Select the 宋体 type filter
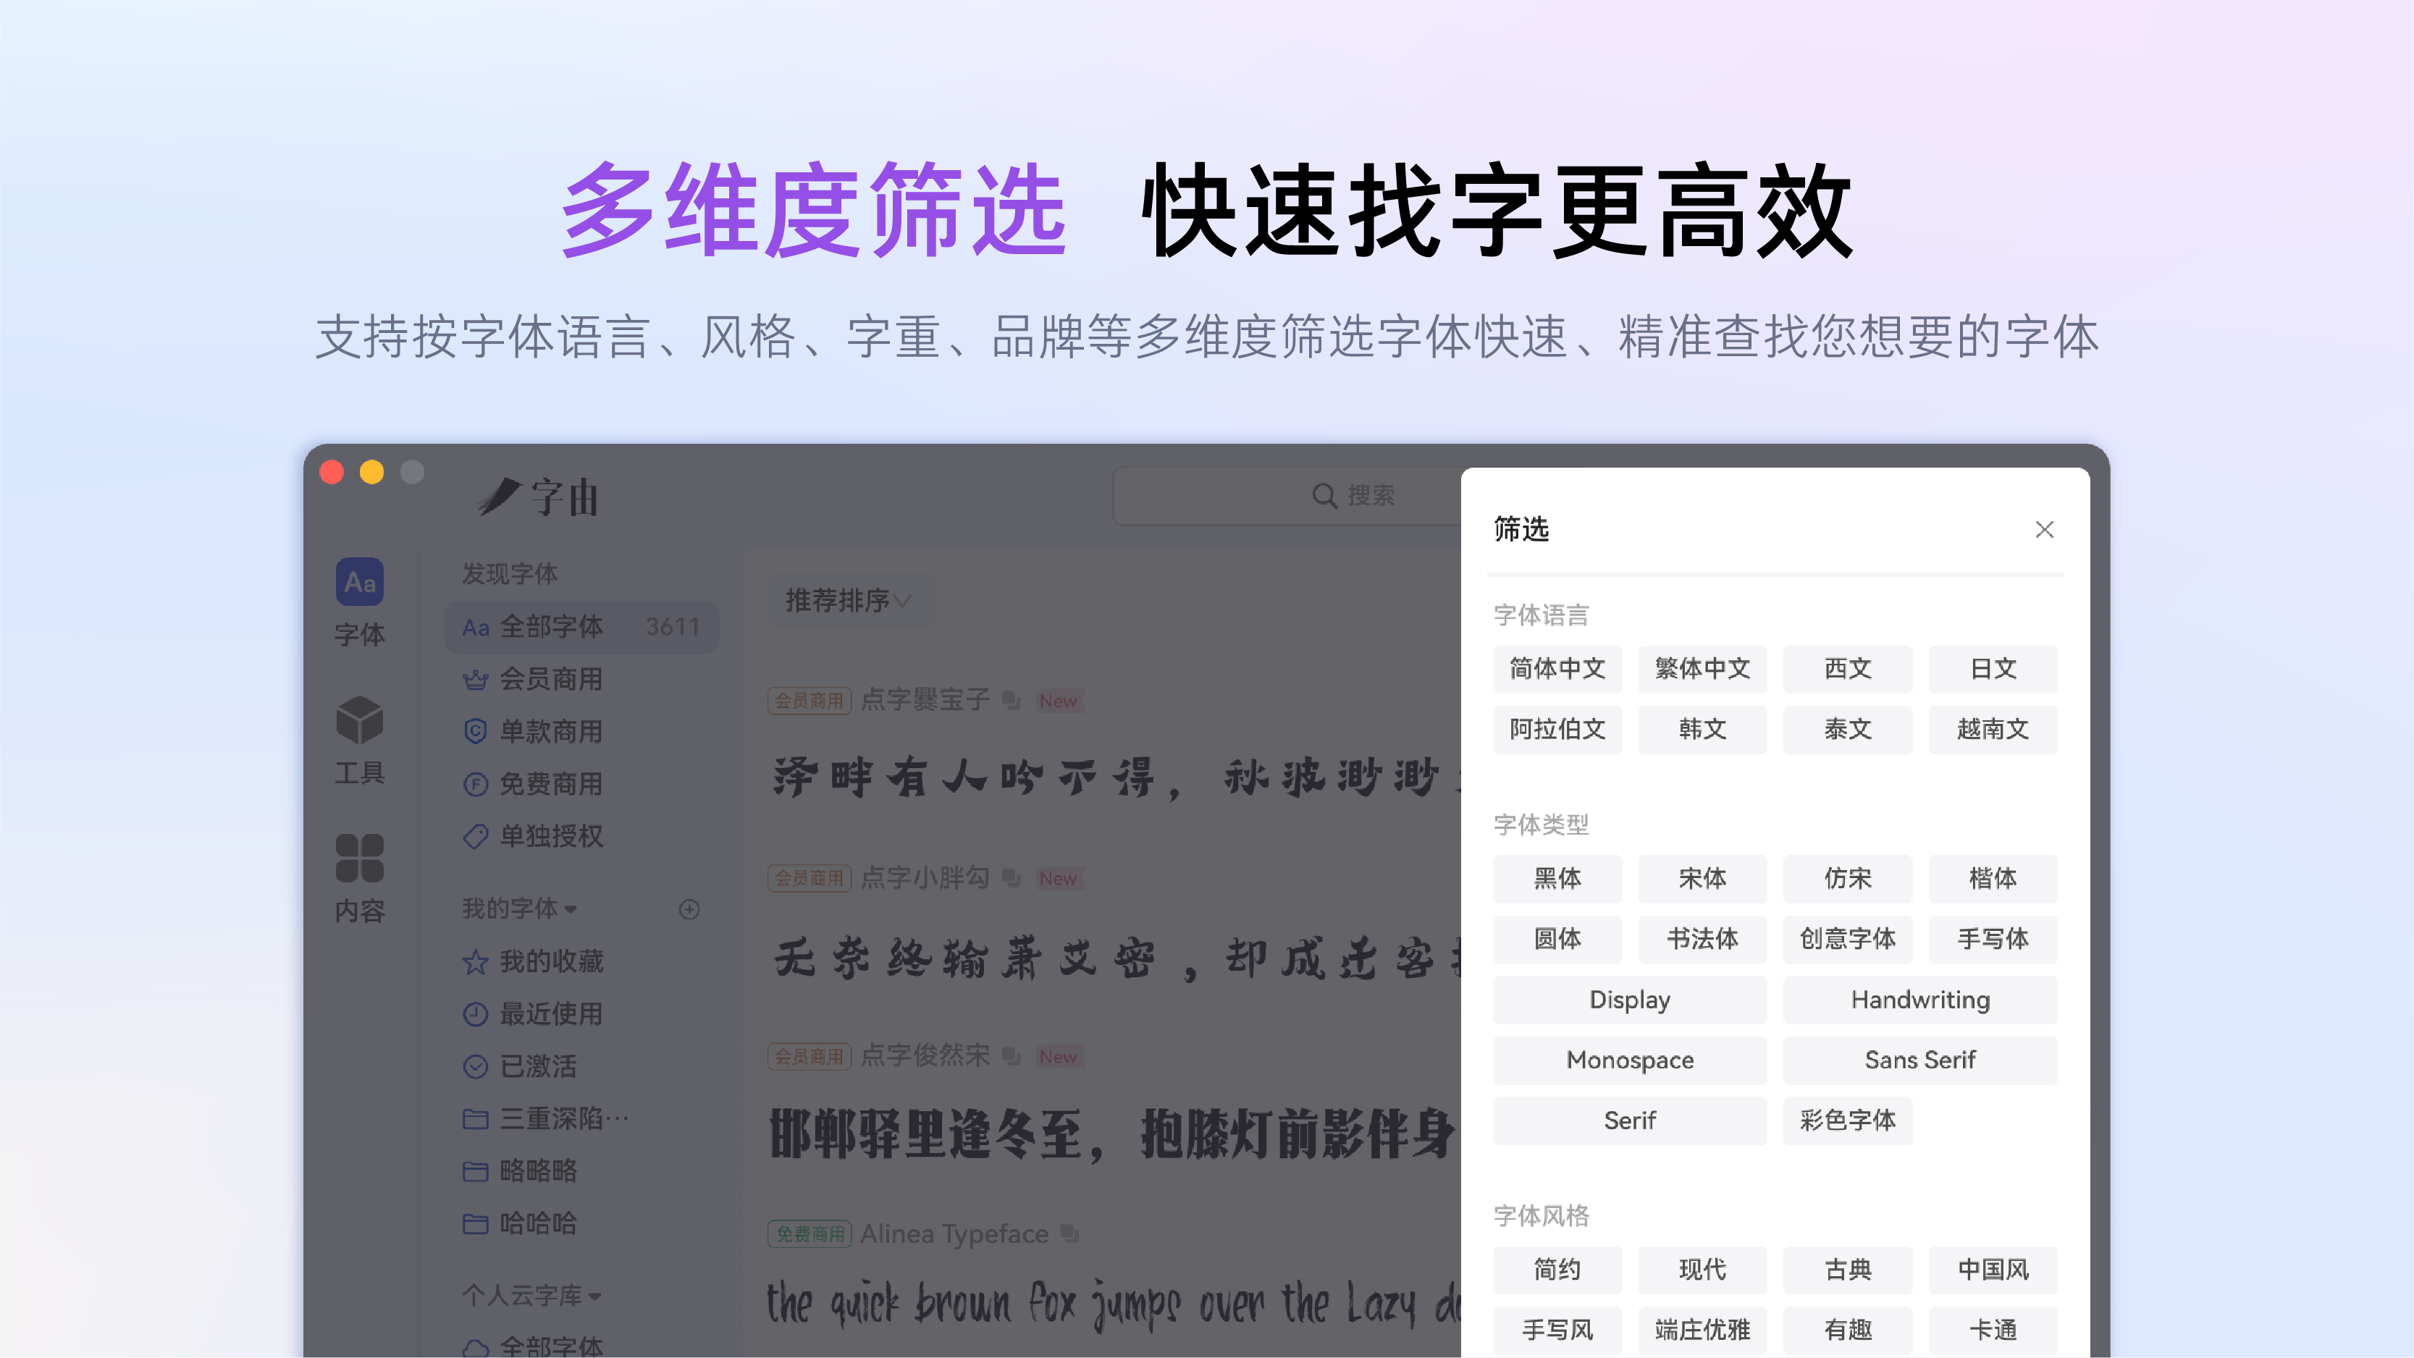Screen dimensions: 2414x1358 [1702, 879]
